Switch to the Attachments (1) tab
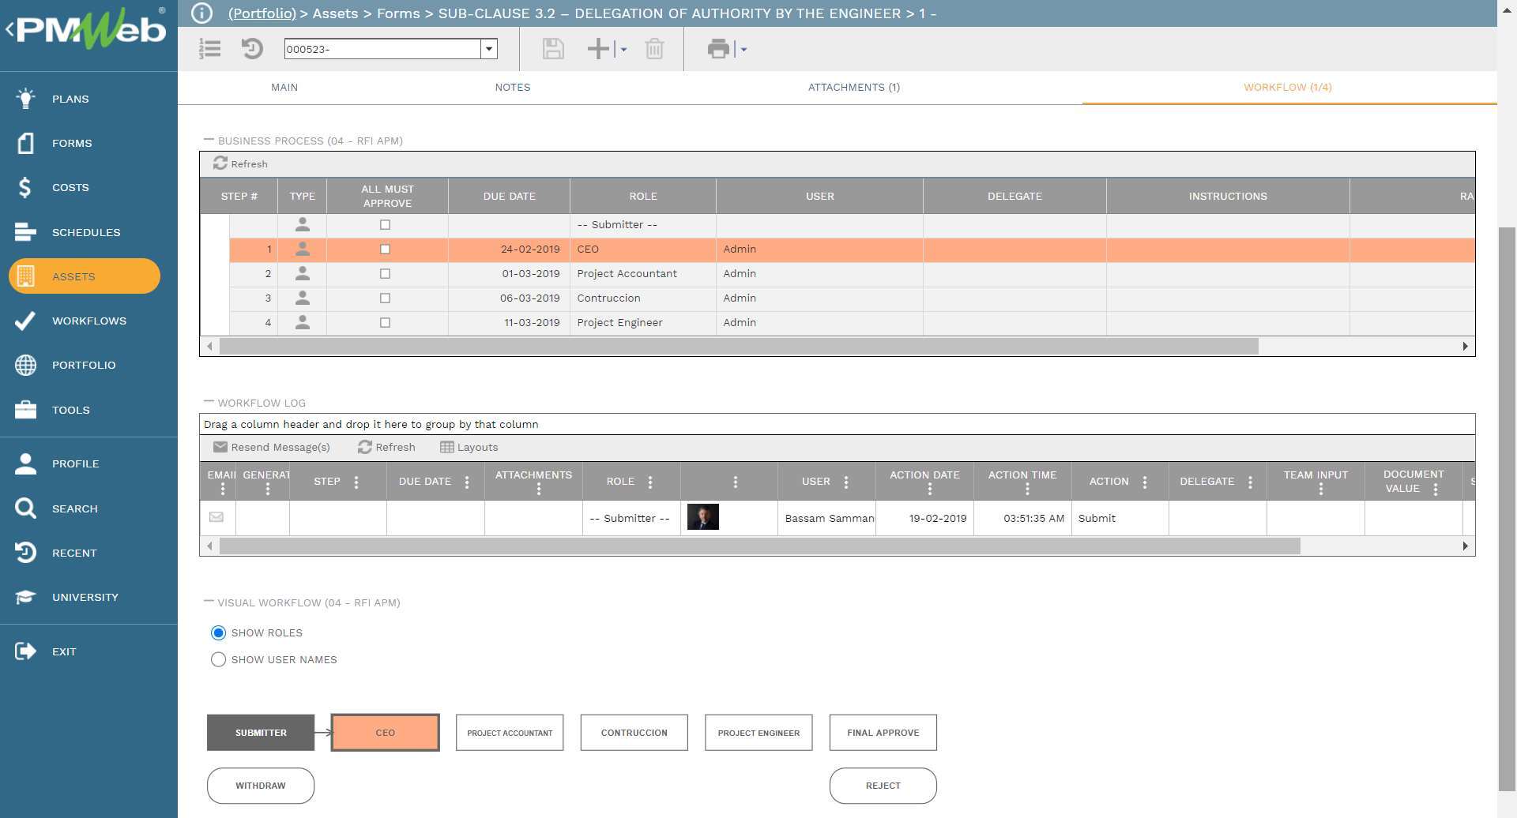This screenshot has width=1517, height=818. (853, 88)
